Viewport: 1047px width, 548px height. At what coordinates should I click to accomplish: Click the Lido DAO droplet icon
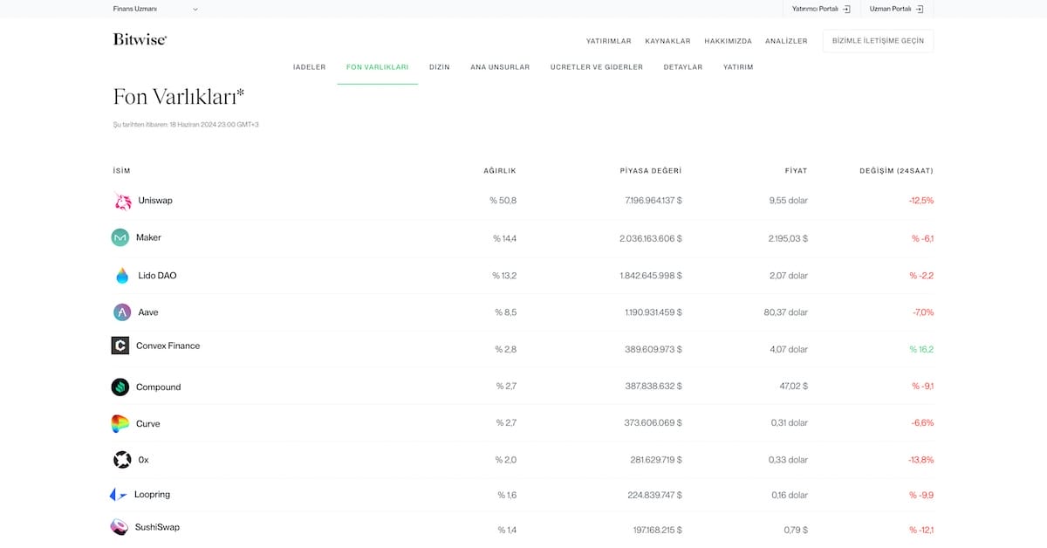pos(122,276)
